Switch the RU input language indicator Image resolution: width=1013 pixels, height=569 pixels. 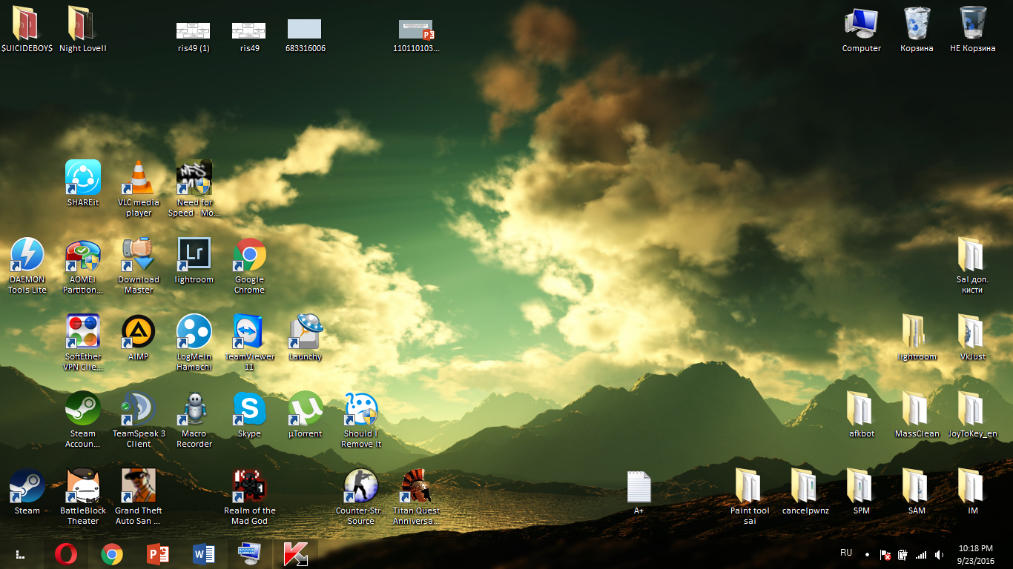[x=846, y=553]
